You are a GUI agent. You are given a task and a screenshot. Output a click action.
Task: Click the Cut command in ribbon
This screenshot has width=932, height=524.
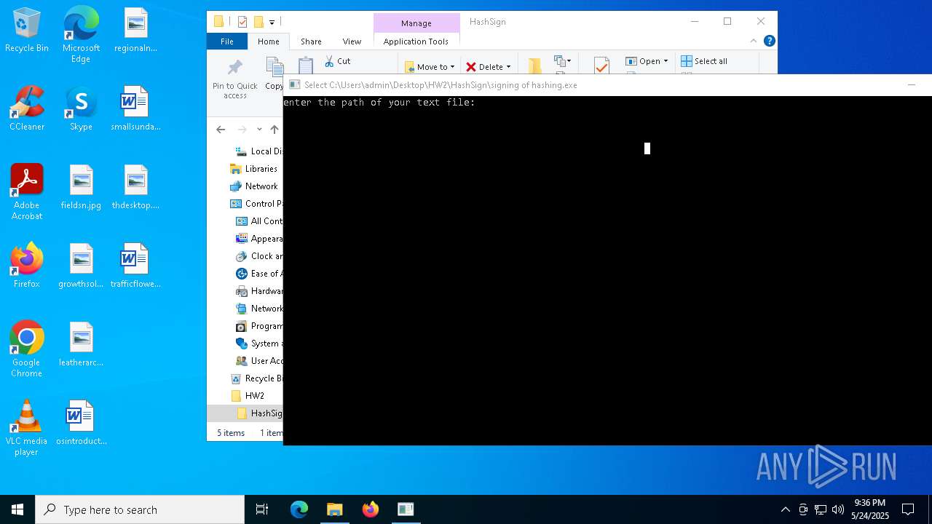(338, 61)
